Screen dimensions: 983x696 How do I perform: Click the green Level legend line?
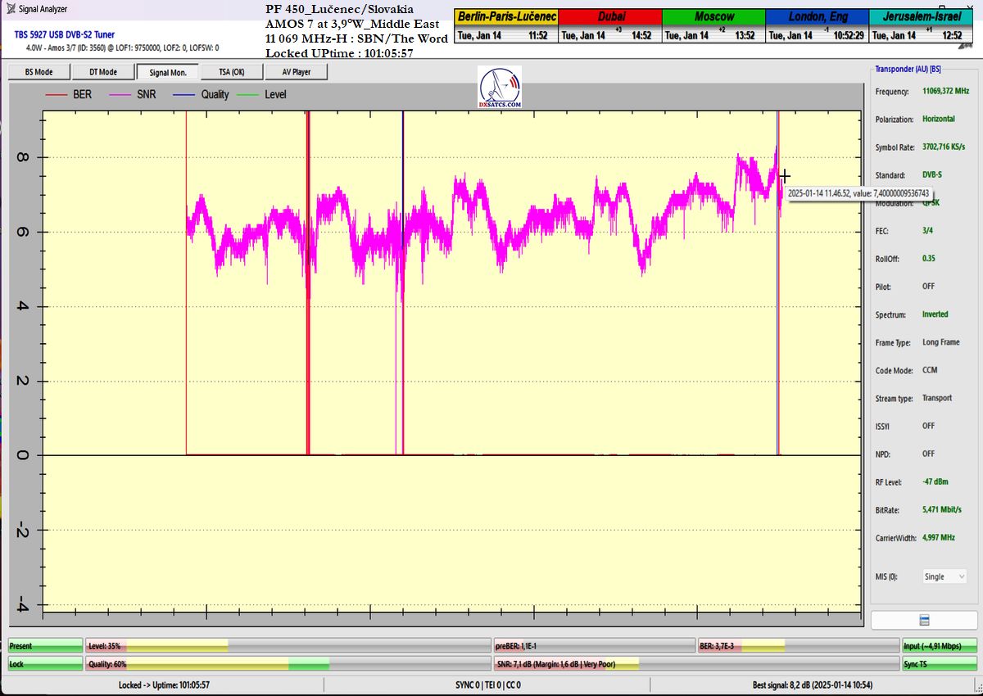(248, 95)
